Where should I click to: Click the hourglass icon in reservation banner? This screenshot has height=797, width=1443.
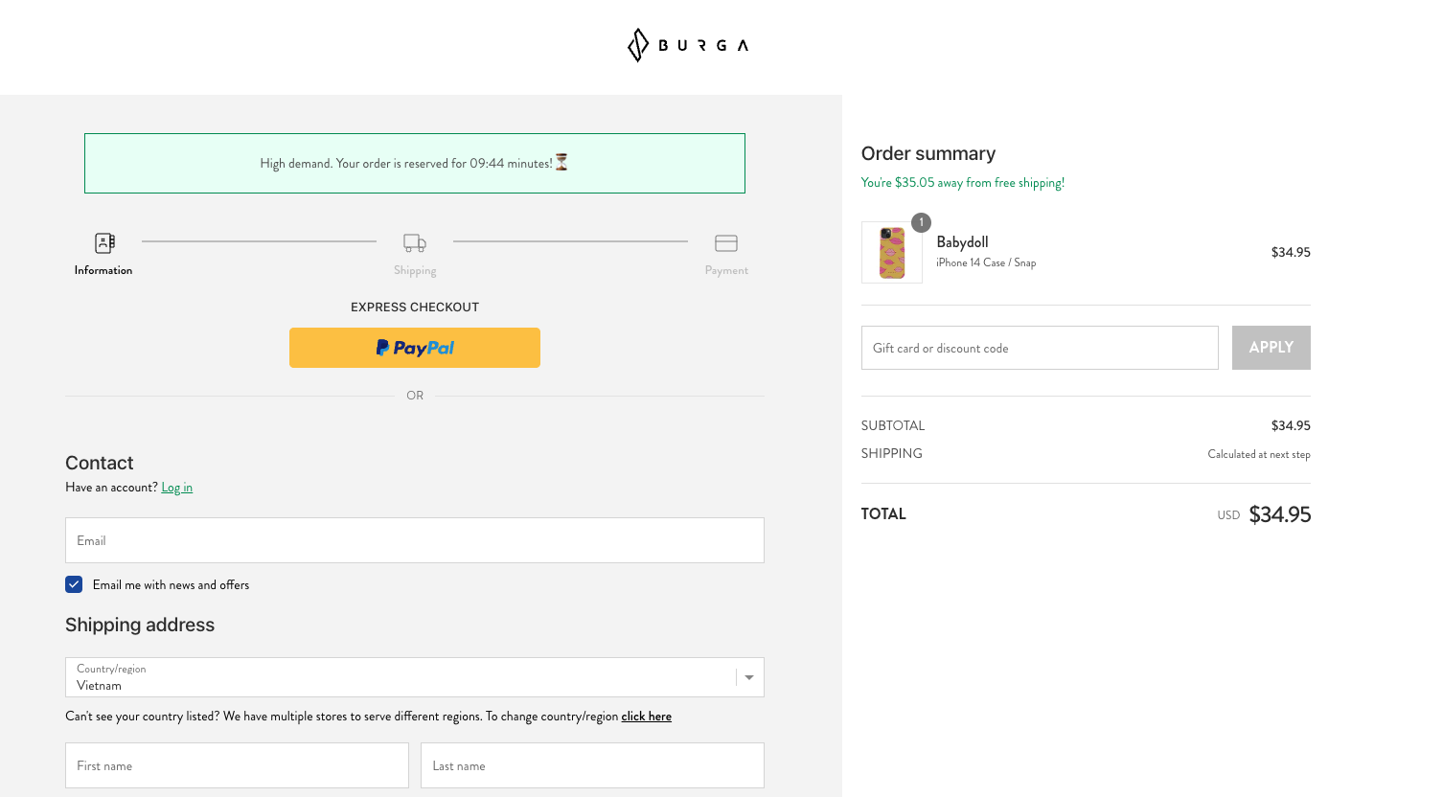pos(561,163)
